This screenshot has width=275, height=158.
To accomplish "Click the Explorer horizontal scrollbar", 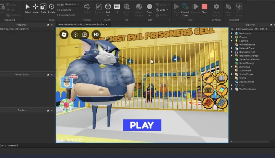I will pos(251,141).
